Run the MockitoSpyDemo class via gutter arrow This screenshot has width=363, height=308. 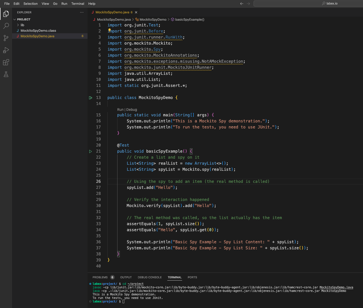91,98
